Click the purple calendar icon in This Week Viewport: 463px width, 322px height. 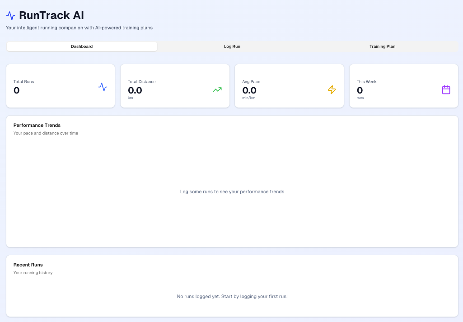click(446, 89)
